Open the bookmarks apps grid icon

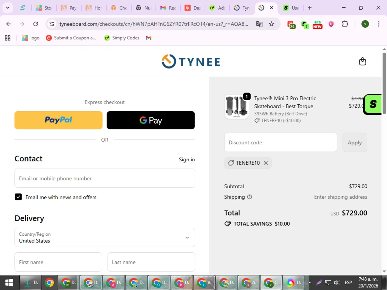point(8,38)
